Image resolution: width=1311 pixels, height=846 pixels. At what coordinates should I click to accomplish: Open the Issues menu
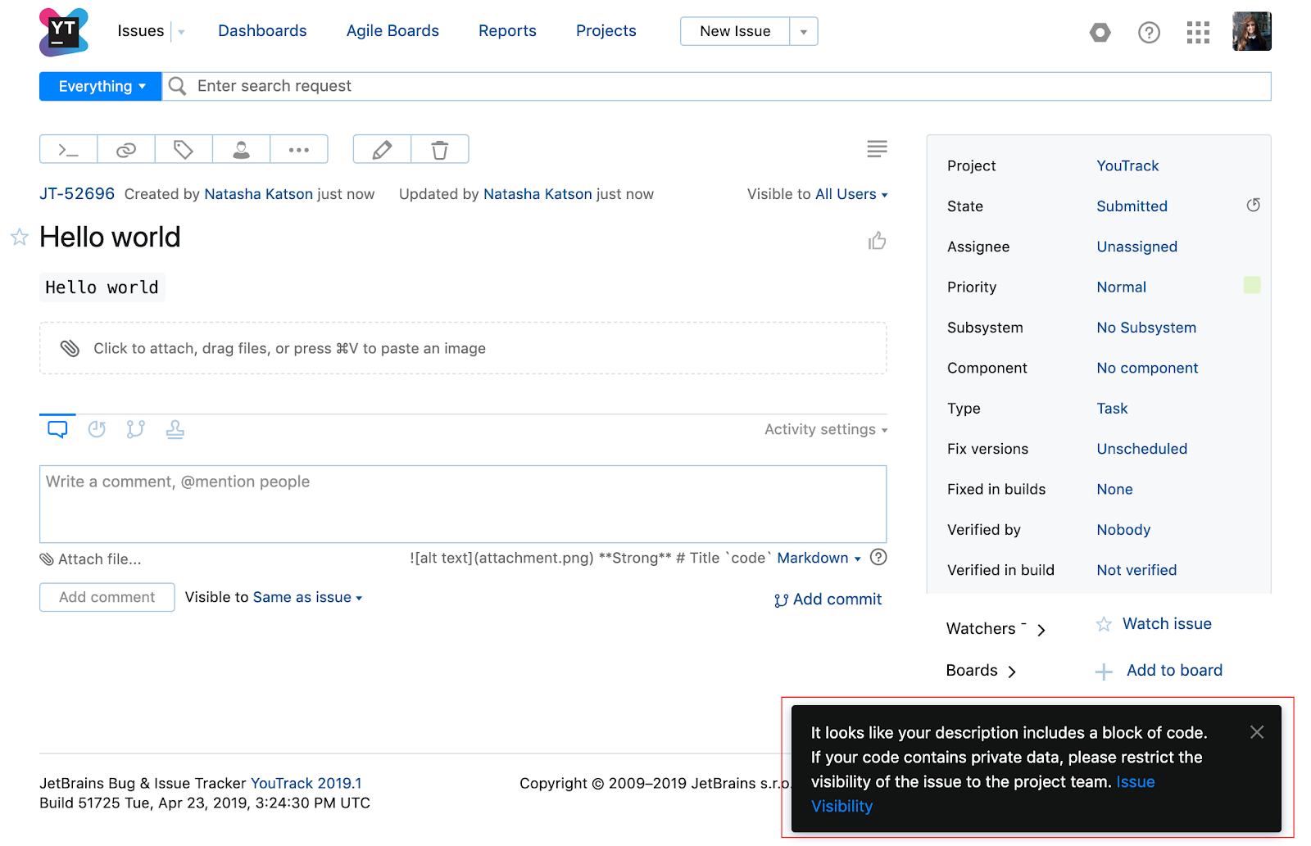tap(141, 31)
